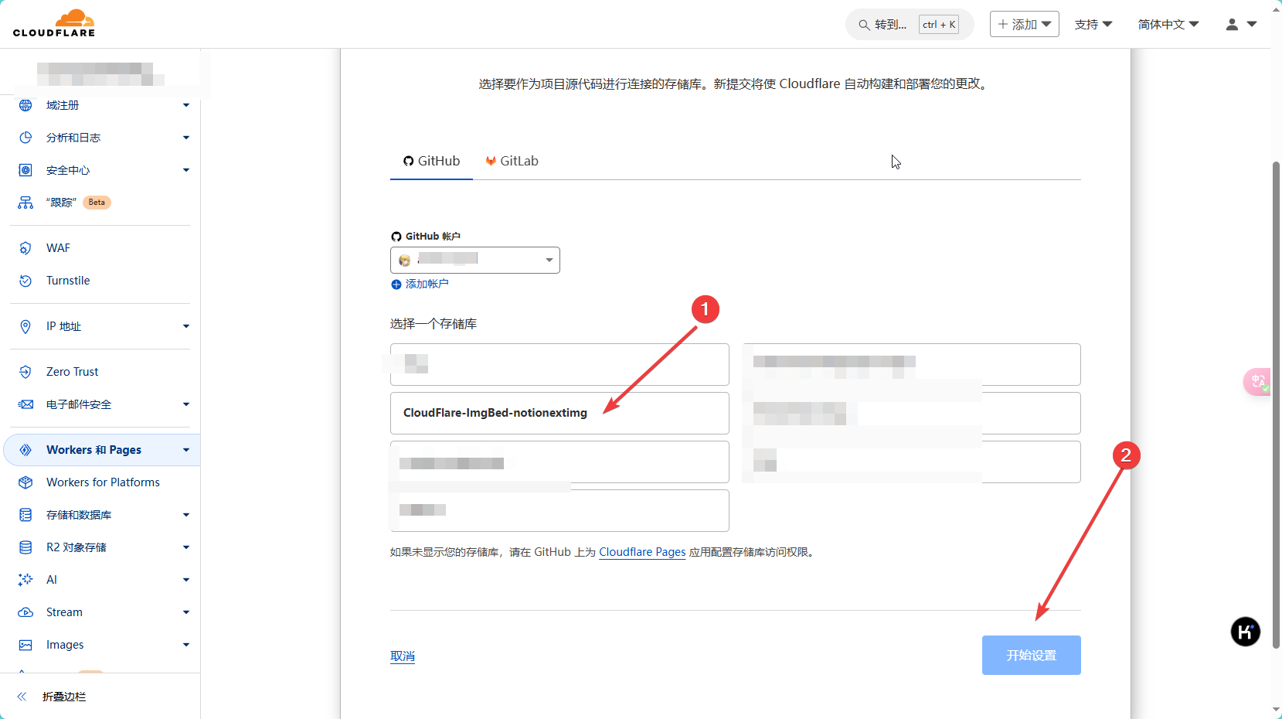The width and height of the screenshot is (1282, 719).
Task: Click the Zero Trust icon
Action: click(x=26, y=372)
